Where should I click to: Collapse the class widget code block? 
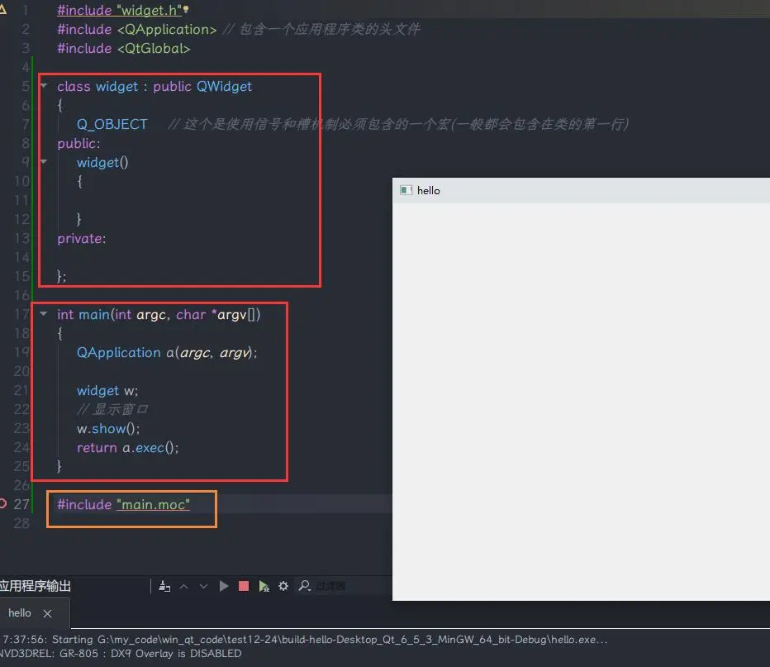click(44, 86)
